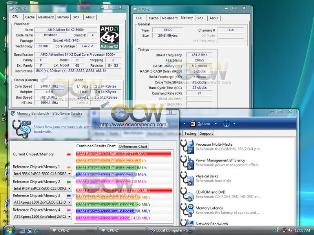Click the taskbar clock showing 12:05 AM
The image size is (314, 235).
(x=302, y=230)
